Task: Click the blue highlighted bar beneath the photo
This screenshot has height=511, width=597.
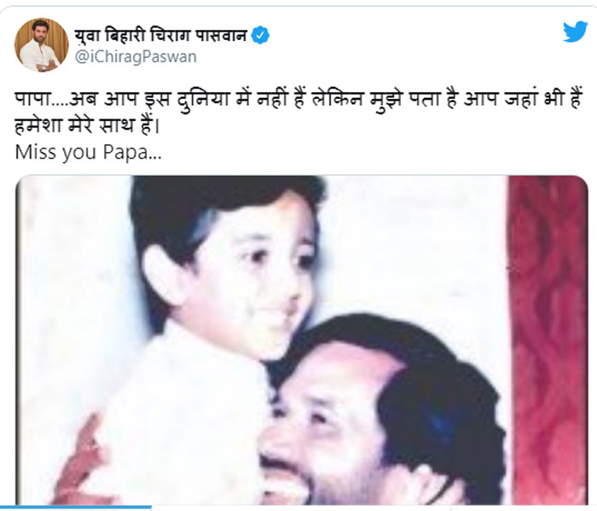Action: click(76, 508)
